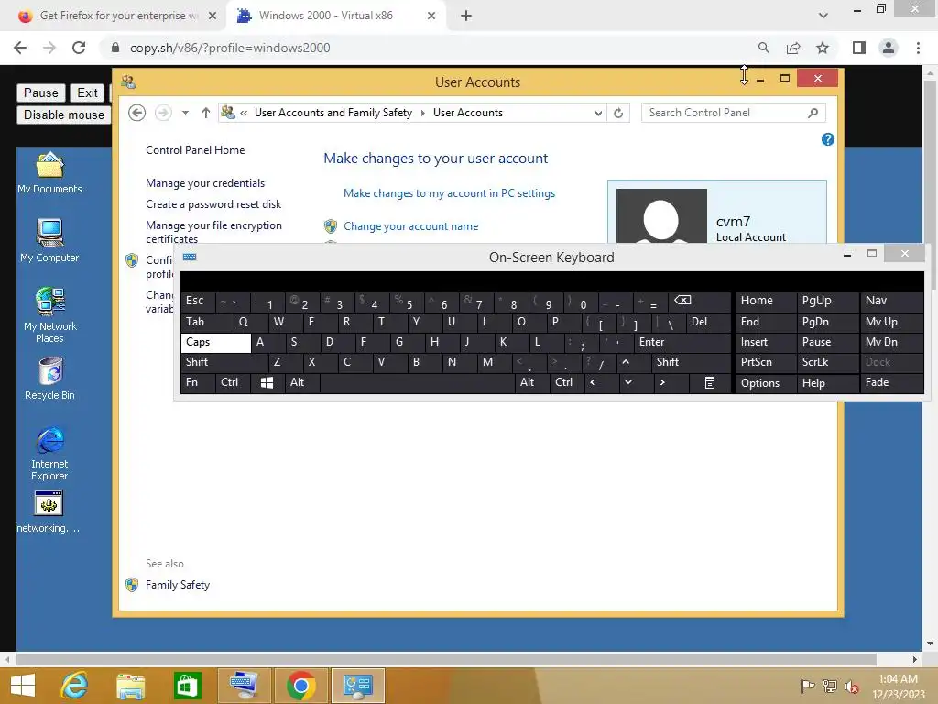Open Control Panel Home link
This screenshot has width=938, height=704.
(195, 150)
